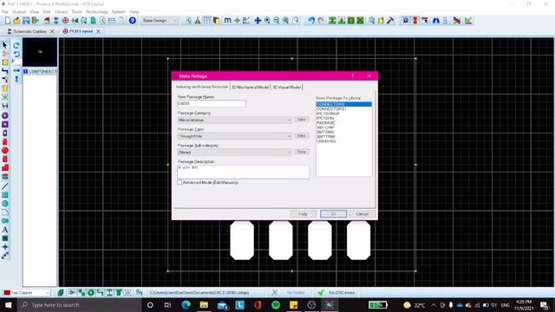Select the purple square through-hole pad tool
The width and height of the screenshot is (555, 312).
coord(5,124)
